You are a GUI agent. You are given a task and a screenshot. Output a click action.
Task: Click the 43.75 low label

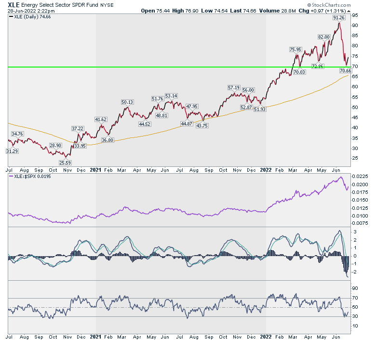202,125
